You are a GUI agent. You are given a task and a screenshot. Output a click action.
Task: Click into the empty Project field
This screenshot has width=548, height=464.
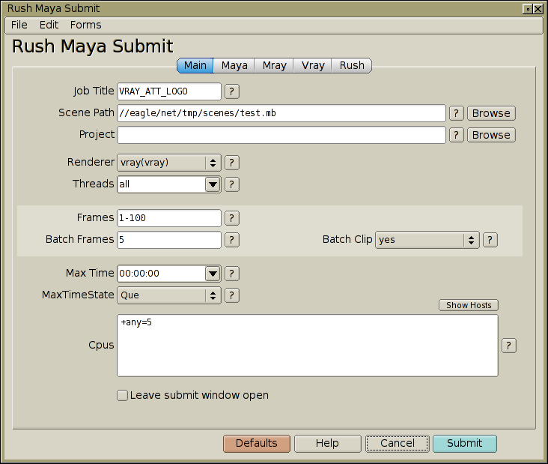coord(281,135)
